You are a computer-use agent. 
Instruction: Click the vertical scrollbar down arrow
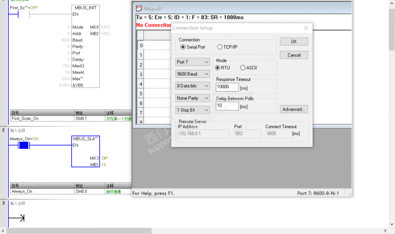(x=392, y=224)
